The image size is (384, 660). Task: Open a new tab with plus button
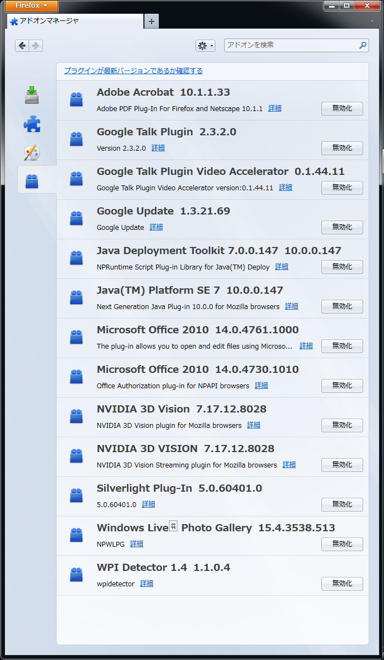[x=152, y=21]
